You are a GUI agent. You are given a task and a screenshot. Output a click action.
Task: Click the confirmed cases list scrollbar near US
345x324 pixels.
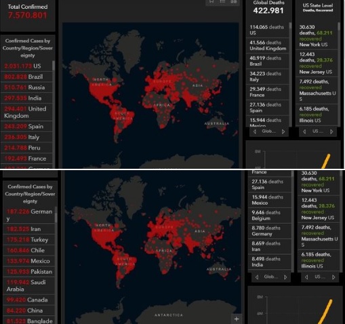(54, 66)
